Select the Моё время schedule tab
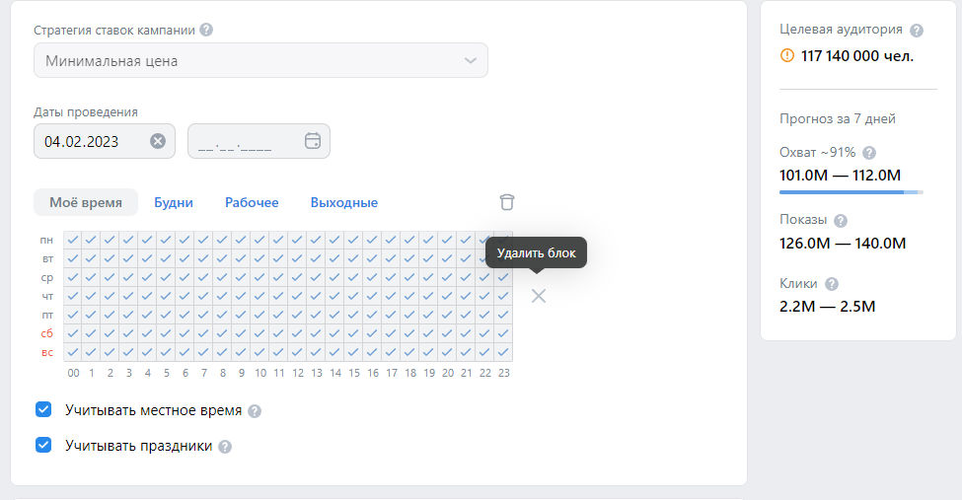The width and height of the screenshot is (962, 500). pos(86,202)
